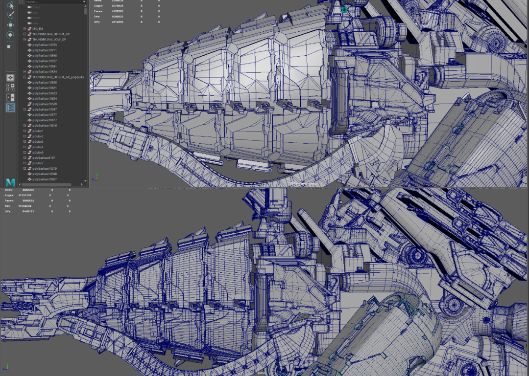Select polySurface10624 in the Outliner
Viewport: 529px width, 376px height.
(x=45, y=99)
